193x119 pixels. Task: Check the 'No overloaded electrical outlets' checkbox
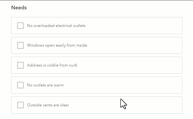tap(20, 26)
